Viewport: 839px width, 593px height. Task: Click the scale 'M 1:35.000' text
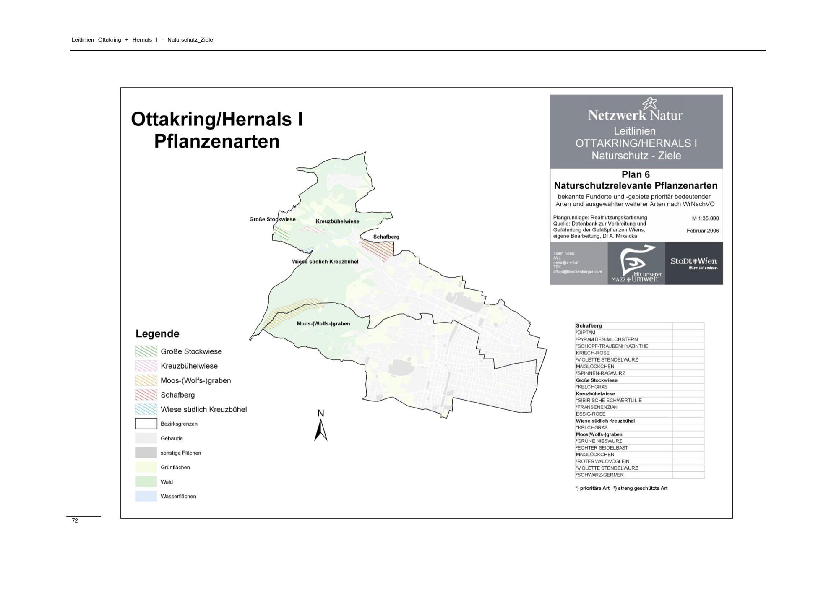705,218
